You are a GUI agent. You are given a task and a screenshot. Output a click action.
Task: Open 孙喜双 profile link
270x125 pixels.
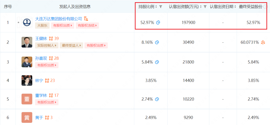pyautogui.click(x=41, y=58)
